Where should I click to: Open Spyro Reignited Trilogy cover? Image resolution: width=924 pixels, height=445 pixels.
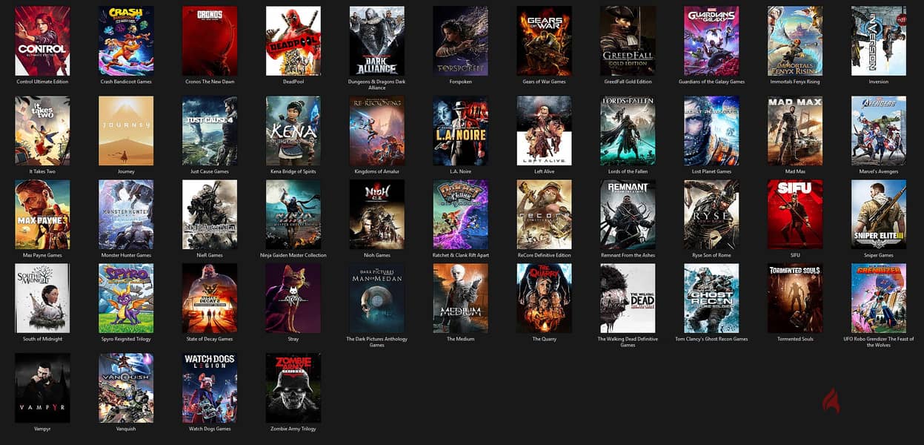126,298
